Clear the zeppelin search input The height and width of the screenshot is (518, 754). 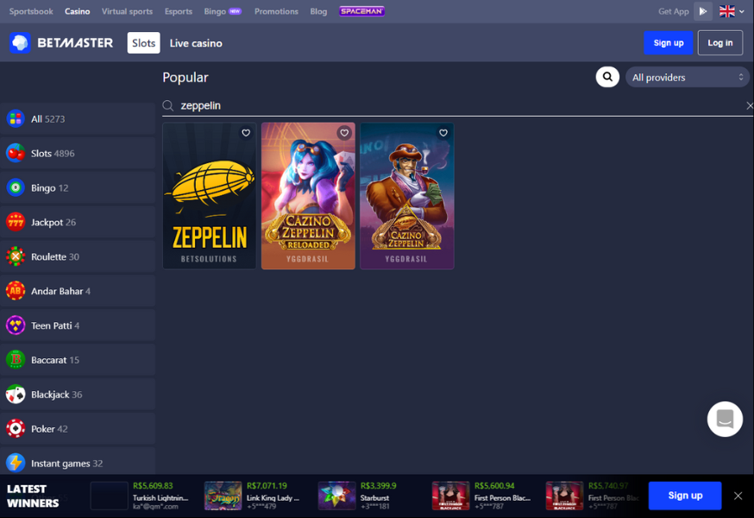pyautogui.click(x=750, y=105)
